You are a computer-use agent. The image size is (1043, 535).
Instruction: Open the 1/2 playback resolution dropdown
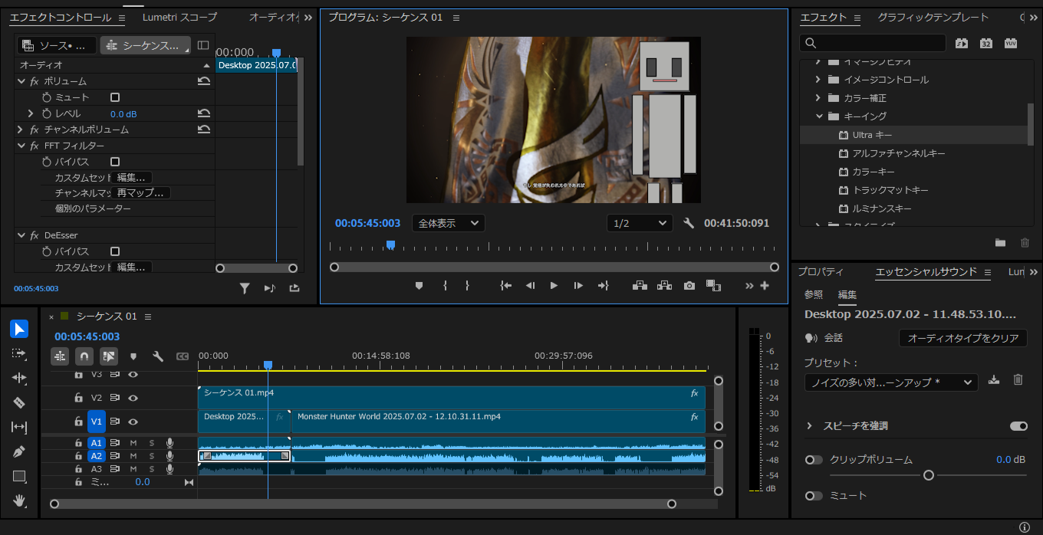point(639,223)
